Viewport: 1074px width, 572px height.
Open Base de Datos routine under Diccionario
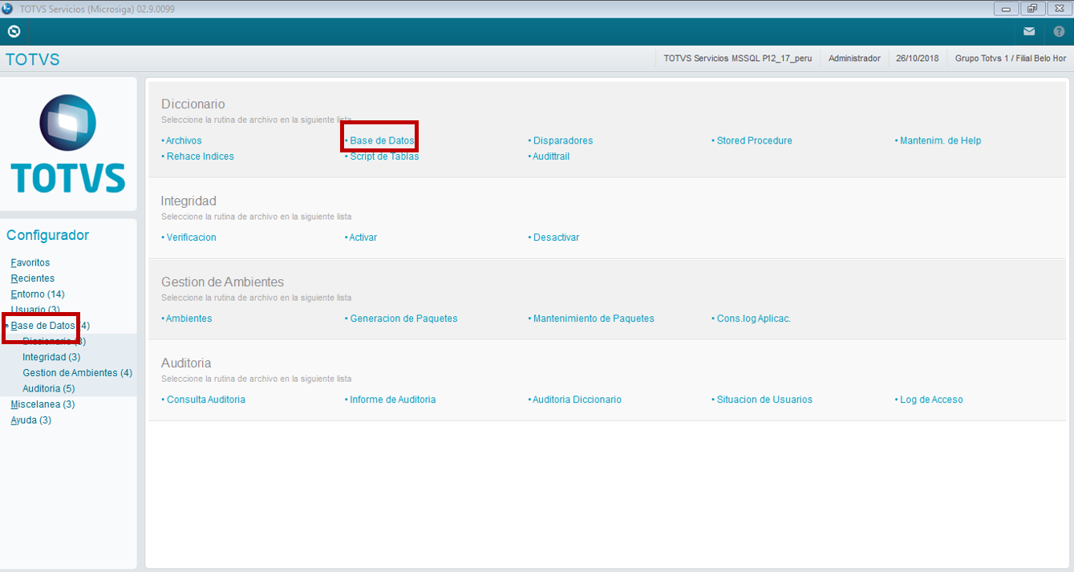pos(382,140)
